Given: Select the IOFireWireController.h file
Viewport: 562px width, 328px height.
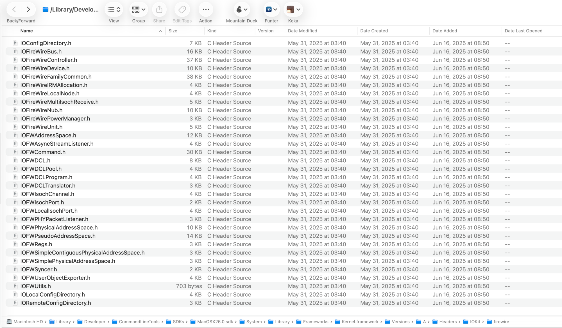Looking at the screenshot, I should (49, 60).
